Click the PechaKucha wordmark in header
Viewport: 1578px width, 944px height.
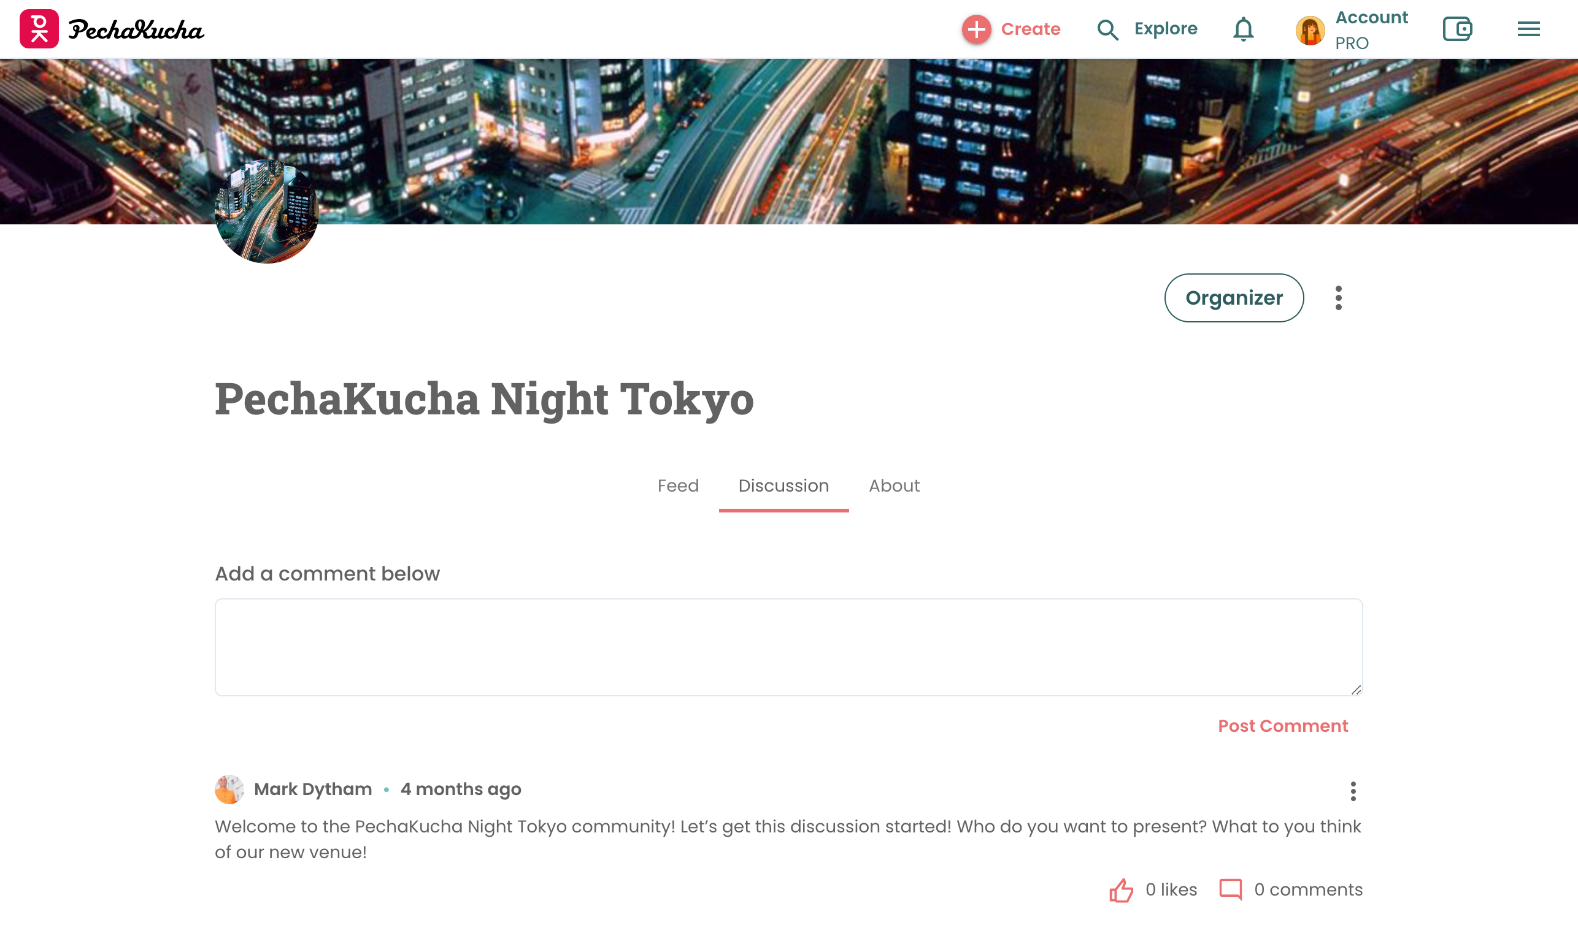pos(136,30)
